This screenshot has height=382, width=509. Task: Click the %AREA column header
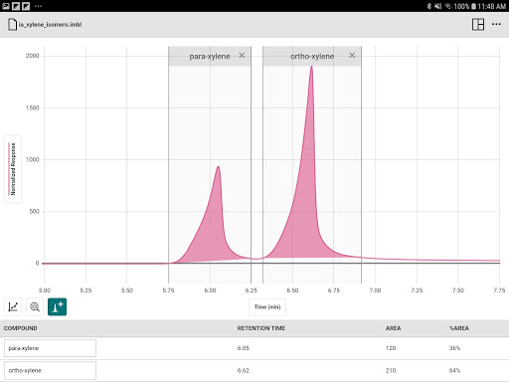[x=459, y=328]
